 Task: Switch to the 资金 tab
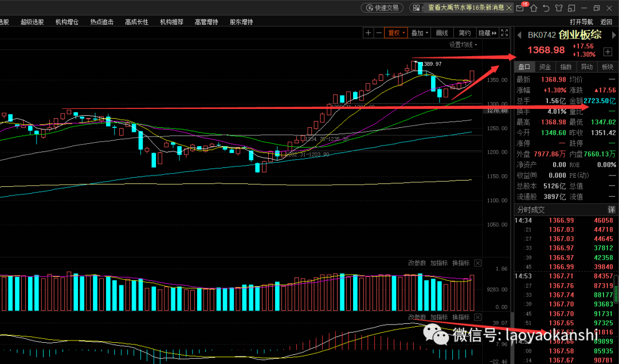(545, 67)
